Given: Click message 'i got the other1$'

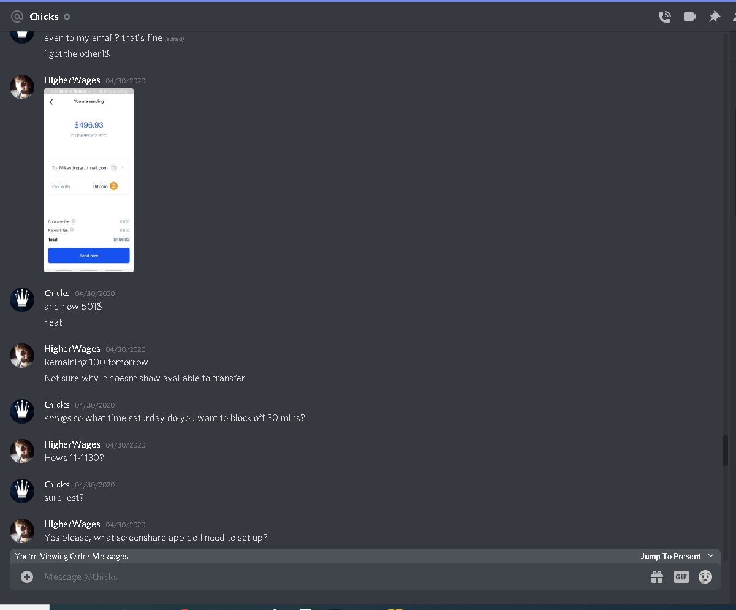Looking at the screenshot, I should tap(77, 54).
